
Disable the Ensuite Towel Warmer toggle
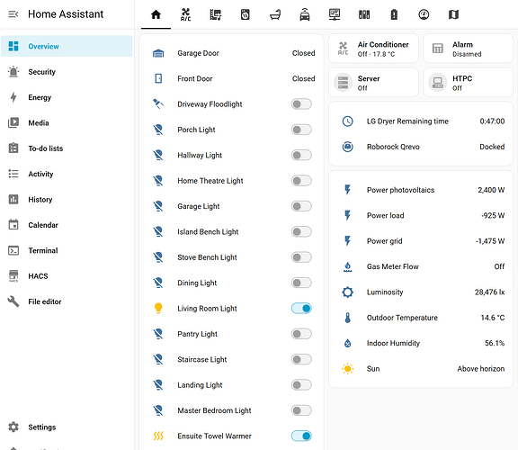point(301,436)
